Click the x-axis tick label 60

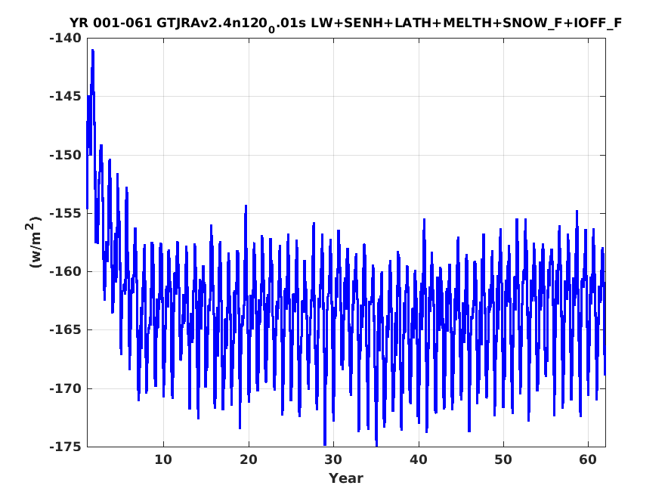(588, 459)
